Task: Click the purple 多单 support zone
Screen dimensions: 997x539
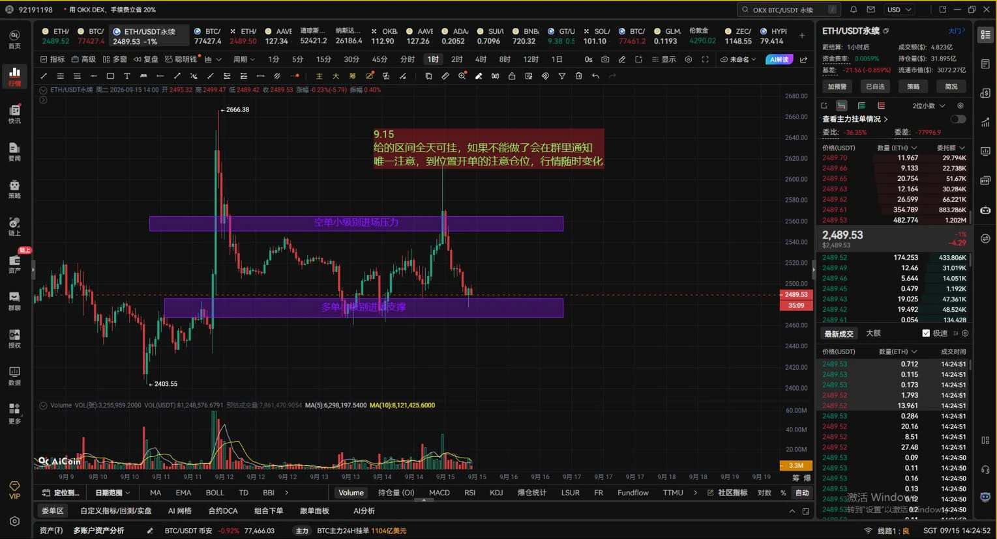Action: point(363,307)
